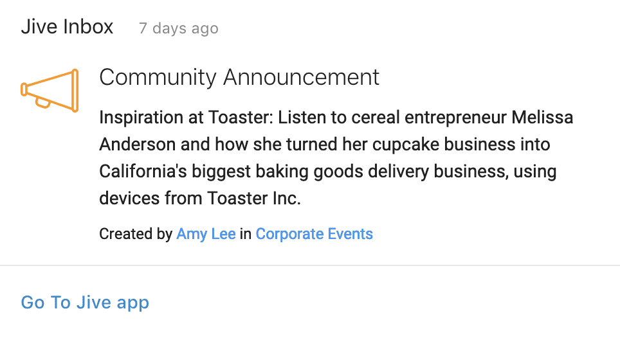Click the "Created by" label text
Image resolution: width=620 pixels, height=338 pixels.
click(x=136, y=234)
